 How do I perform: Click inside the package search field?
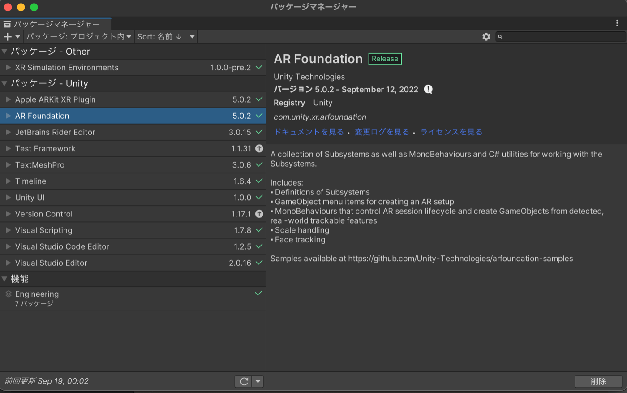click(561, 37)
